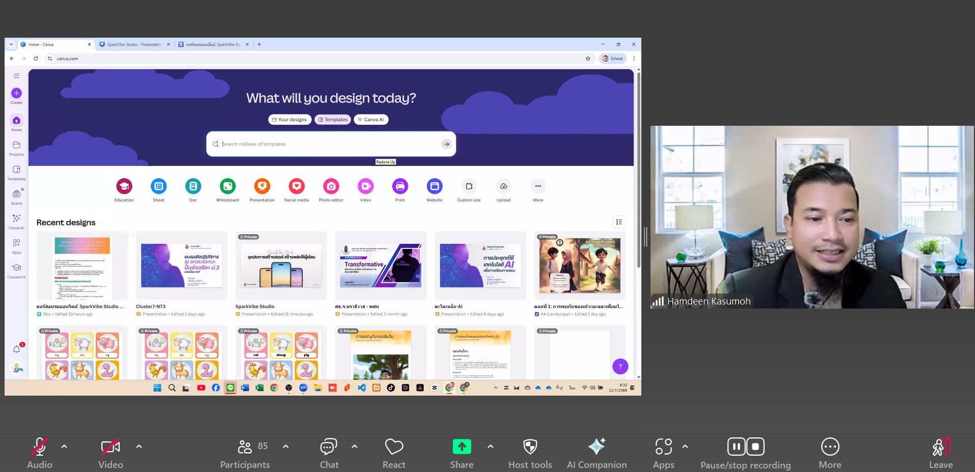Viewport: 975px width, 472px height.
Task: Toggle recent designs list view
Action: [x=619, y=222]
